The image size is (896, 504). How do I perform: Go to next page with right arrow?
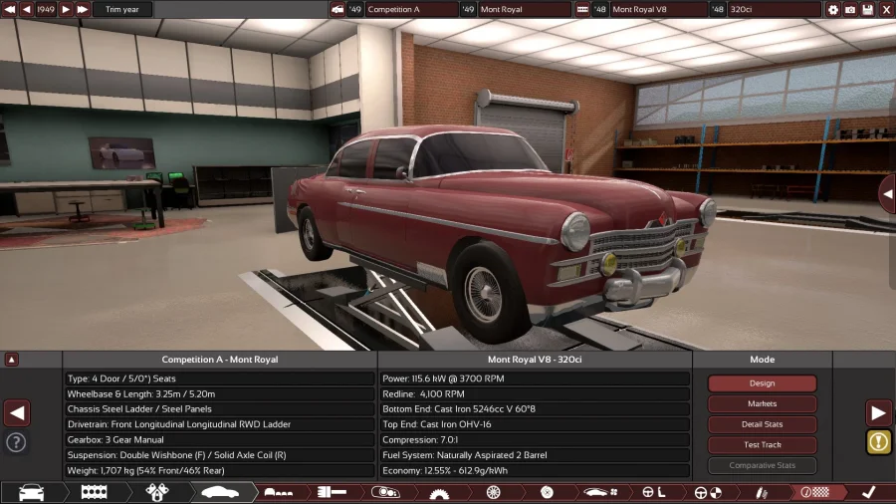pos(878,412)
